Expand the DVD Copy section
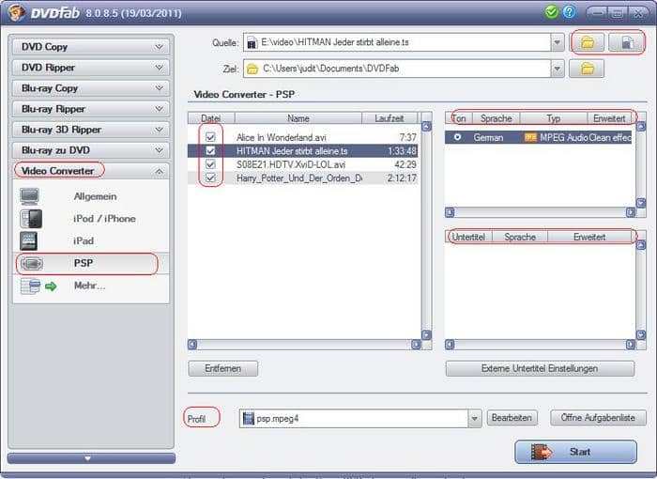Image resolution: width=657 pixels, height=479 pixels. point(90,47)
